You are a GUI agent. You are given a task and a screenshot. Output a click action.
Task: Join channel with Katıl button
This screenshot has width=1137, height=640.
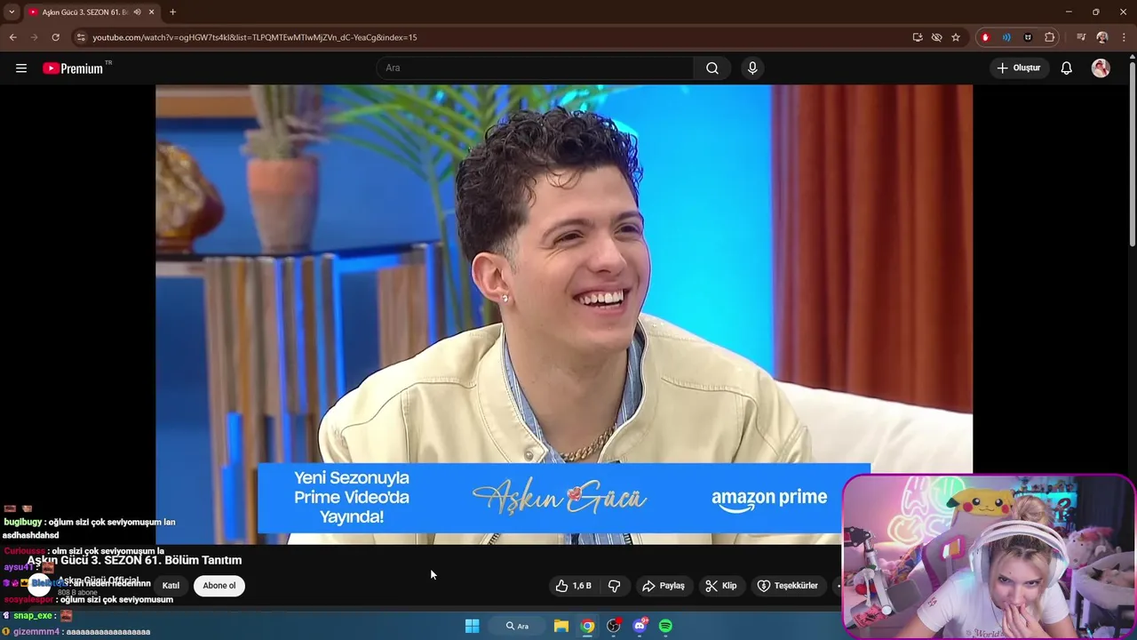click(171, 586)
